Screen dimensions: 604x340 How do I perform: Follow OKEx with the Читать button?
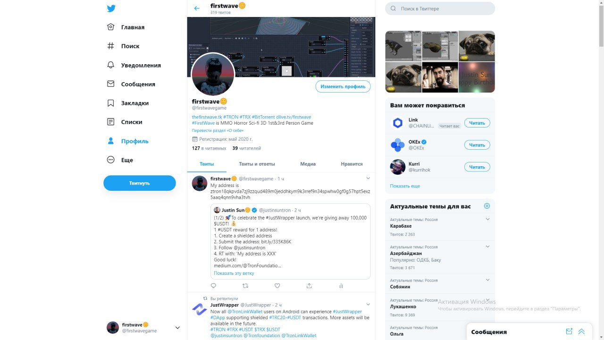click(x=477, y=145)
